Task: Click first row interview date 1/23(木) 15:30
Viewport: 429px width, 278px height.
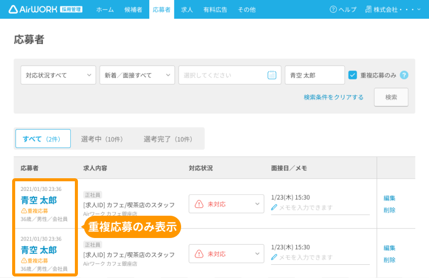Action: click(290, 197)
